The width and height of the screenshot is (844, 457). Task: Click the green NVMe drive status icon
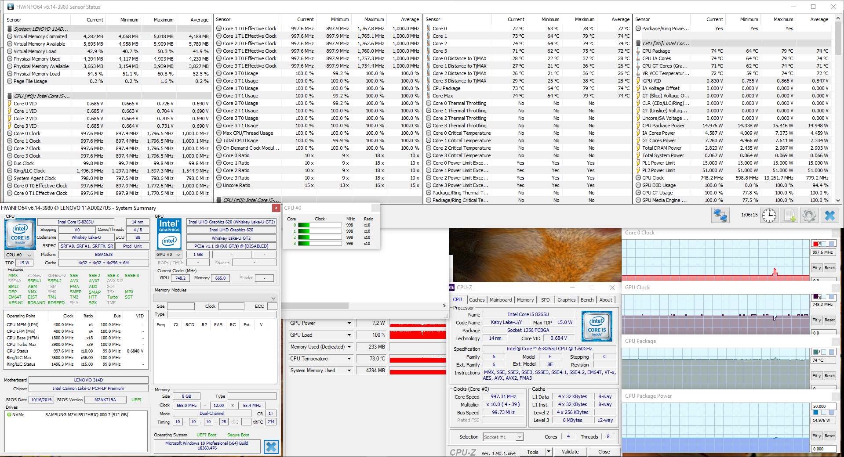click(x=9, y=414)
